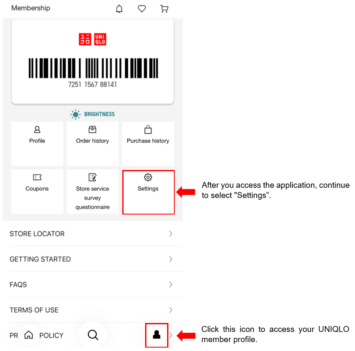
Task: Open Store service survey questionnaire
Action: click(x=93, y=191)
